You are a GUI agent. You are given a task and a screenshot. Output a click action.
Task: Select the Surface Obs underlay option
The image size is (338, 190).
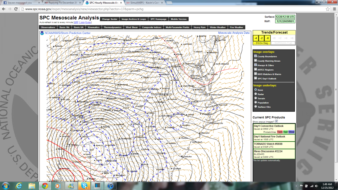coord(255,107)
